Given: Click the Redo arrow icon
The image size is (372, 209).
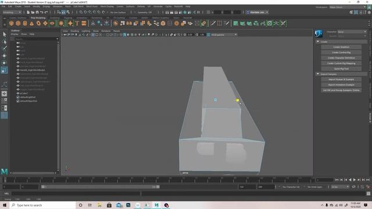Looking at the screenshot, I should (46, 12).
